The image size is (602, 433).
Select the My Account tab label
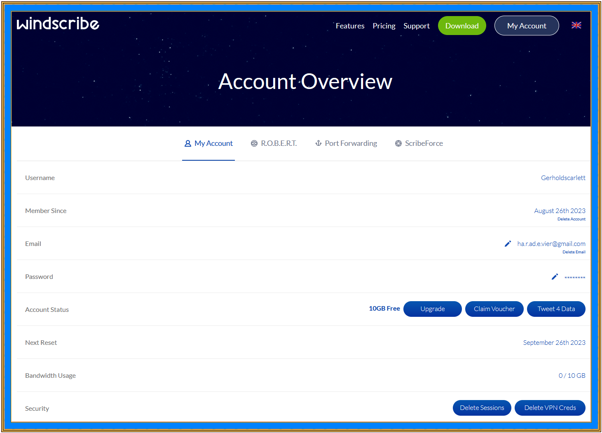tap(213, 143)
